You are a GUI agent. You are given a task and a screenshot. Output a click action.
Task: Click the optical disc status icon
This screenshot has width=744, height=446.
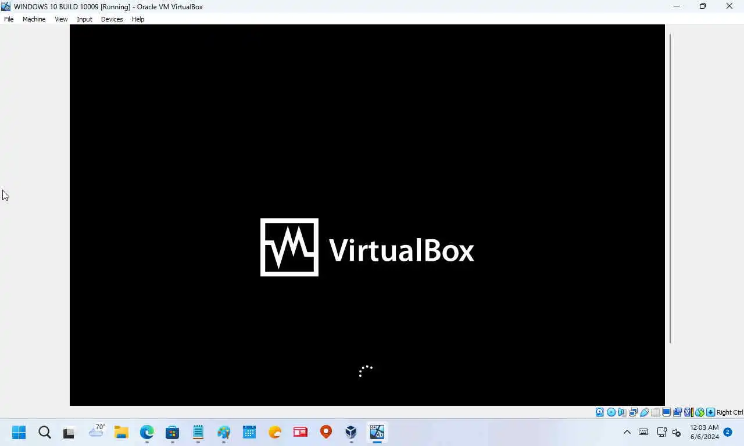tap(611, 412)
